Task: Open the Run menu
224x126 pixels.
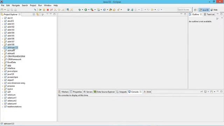Action: 40,5
